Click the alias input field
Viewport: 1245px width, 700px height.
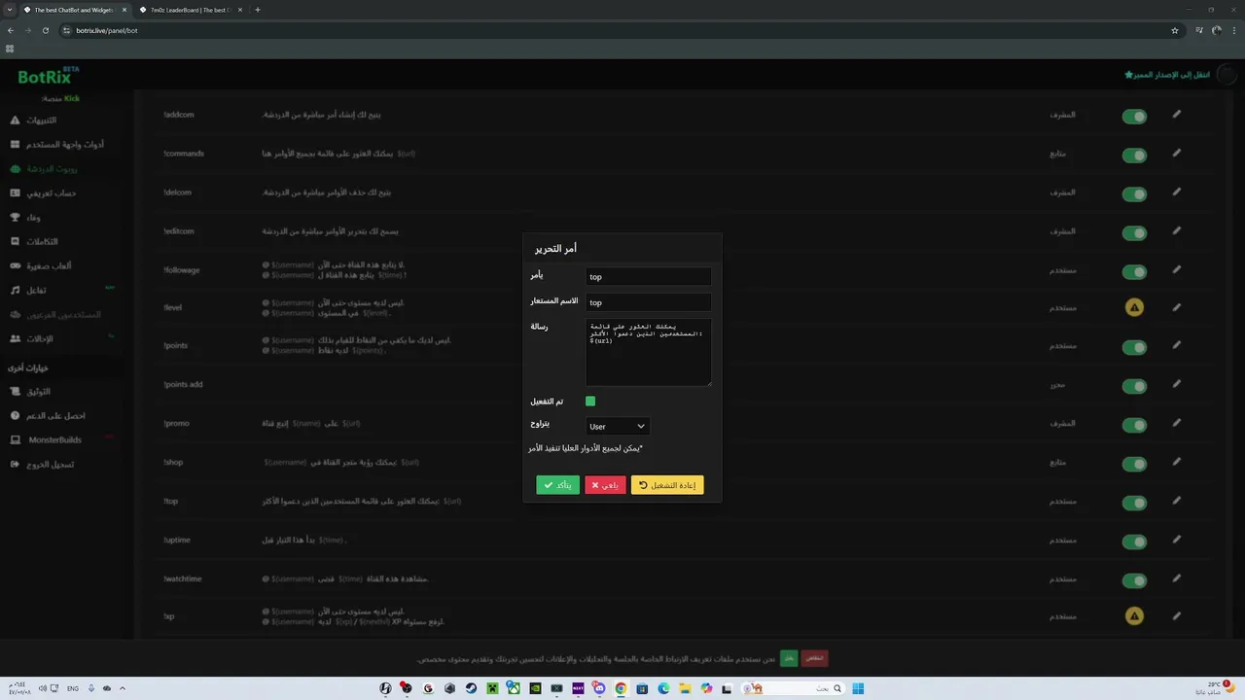649,302
